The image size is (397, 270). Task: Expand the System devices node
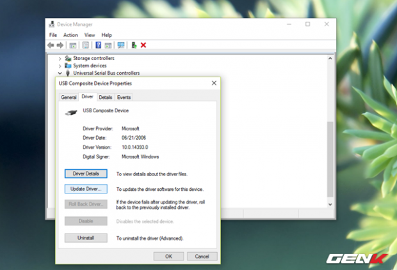(x=60, y=65)
